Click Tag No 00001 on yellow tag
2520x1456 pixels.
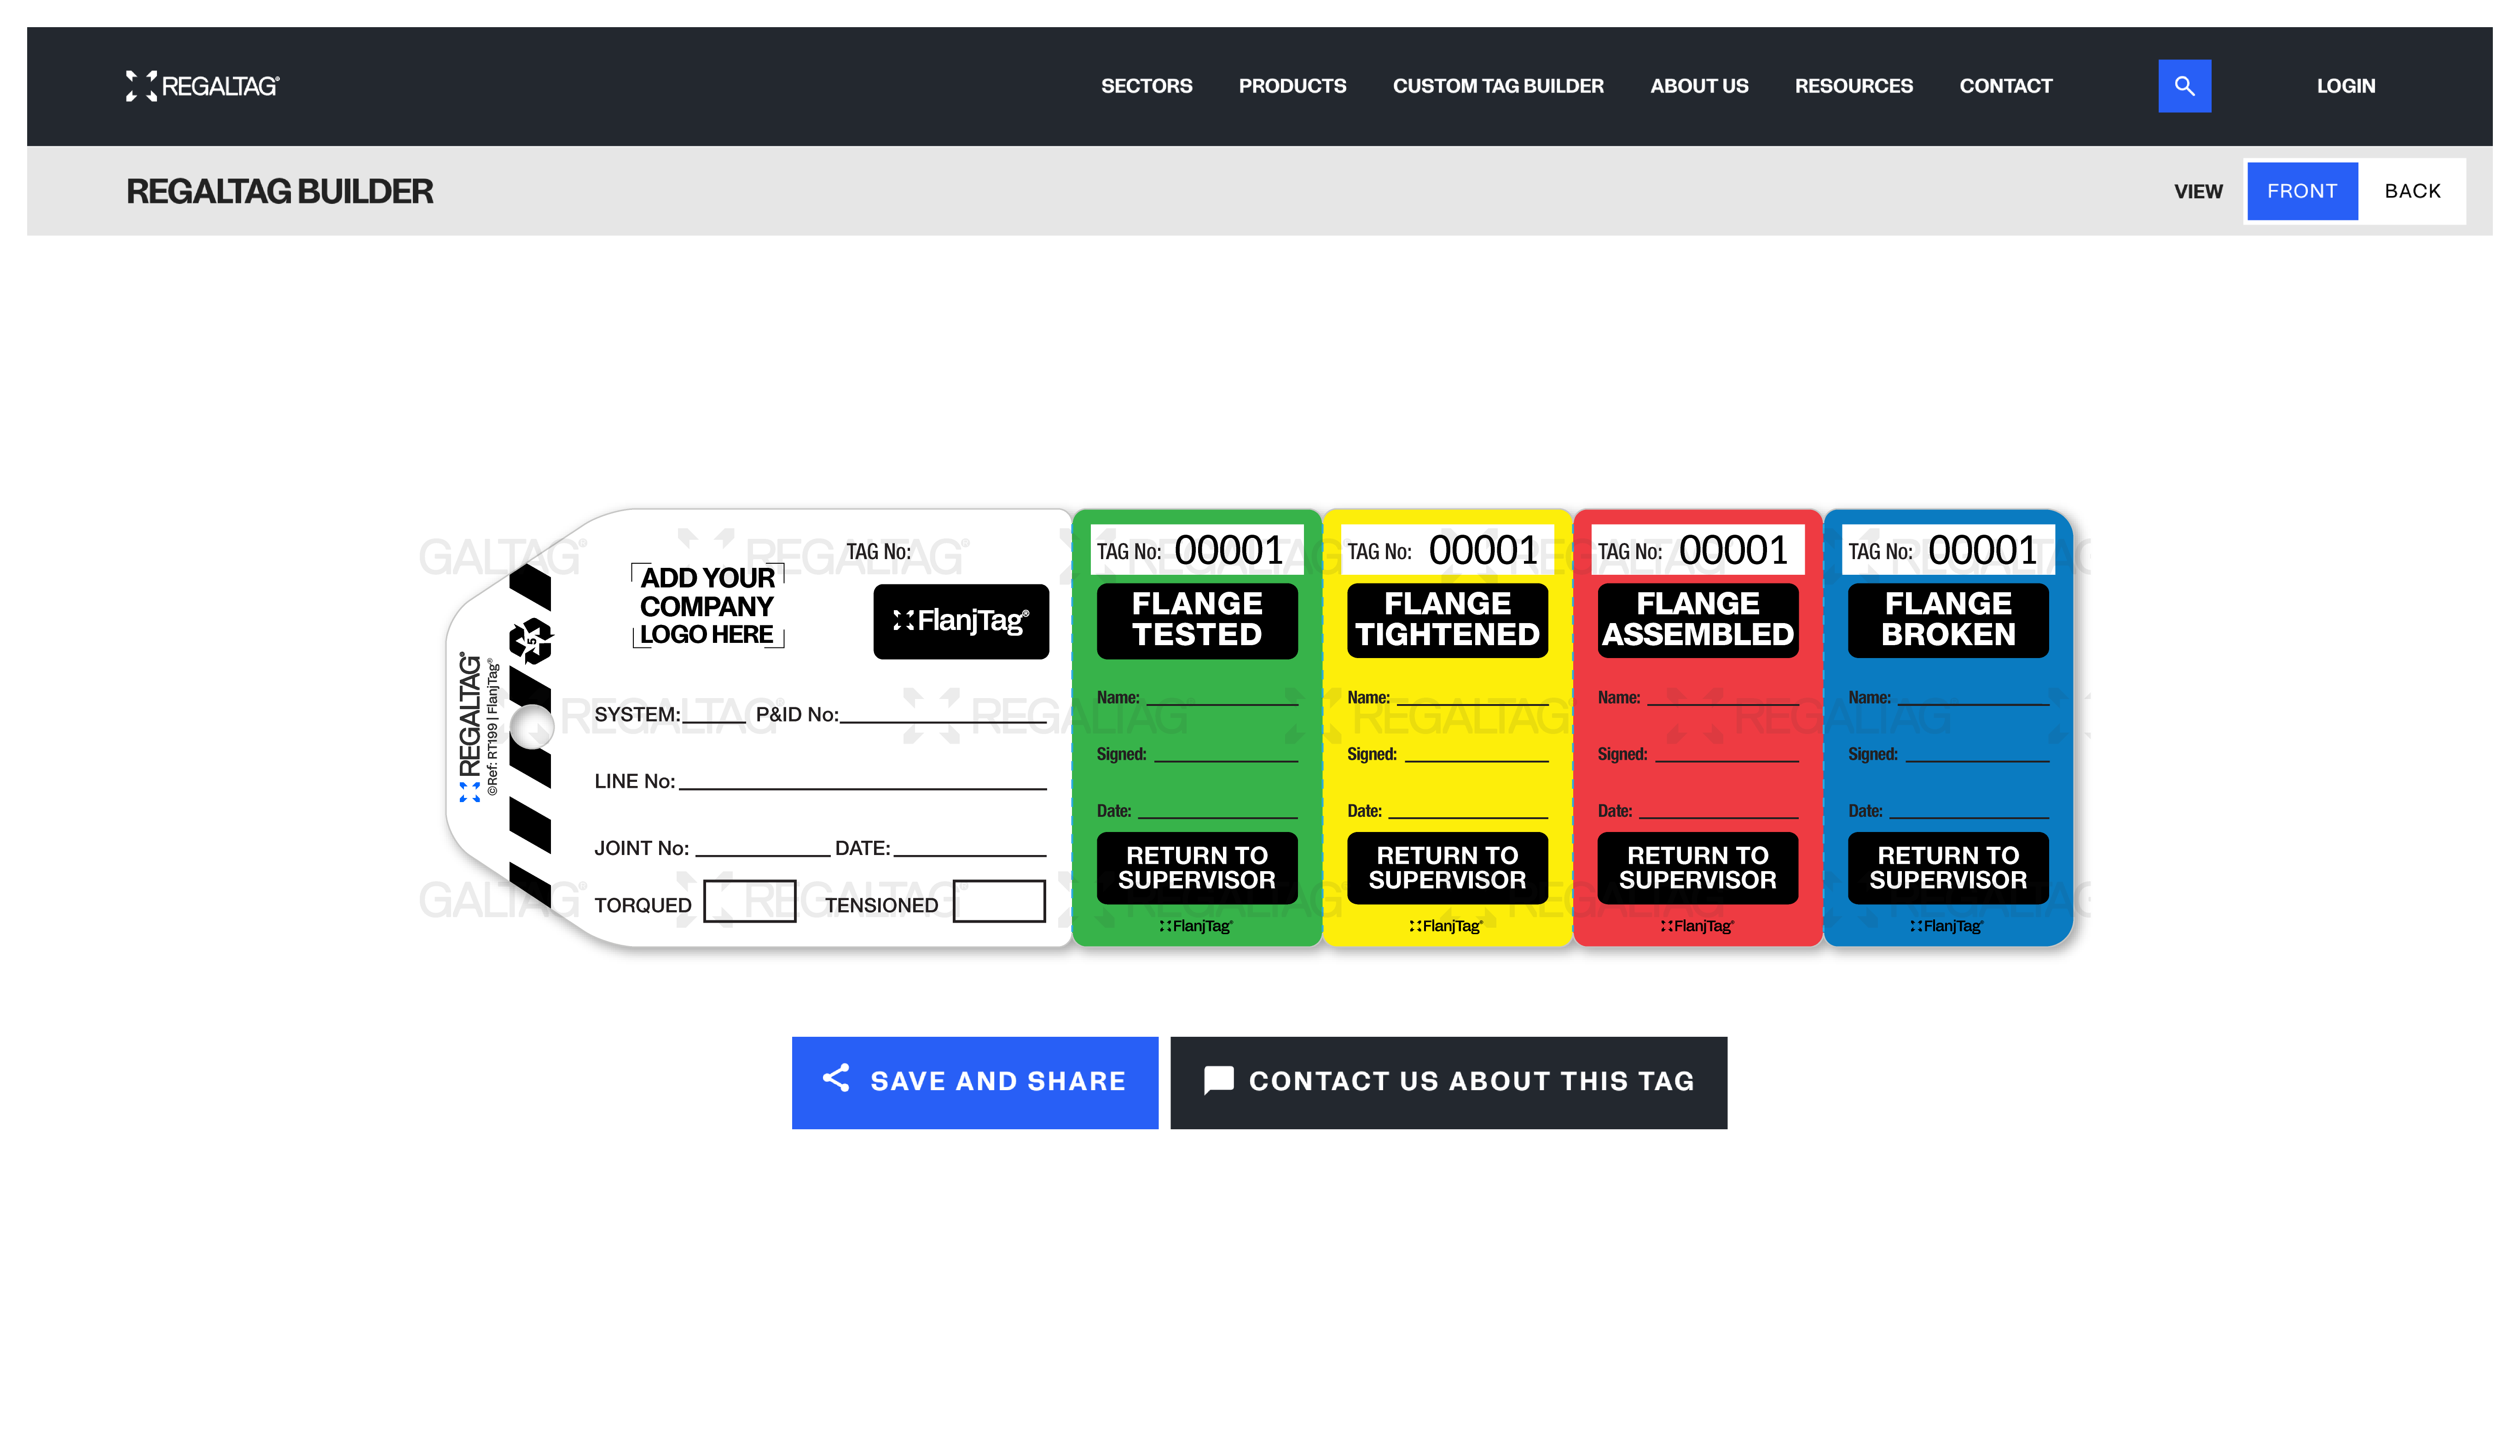click(1447, 550)
